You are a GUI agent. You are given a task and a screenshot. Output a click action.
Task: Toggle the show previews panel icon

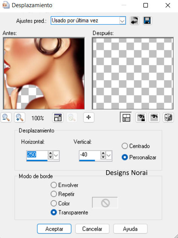pos(126,117)
